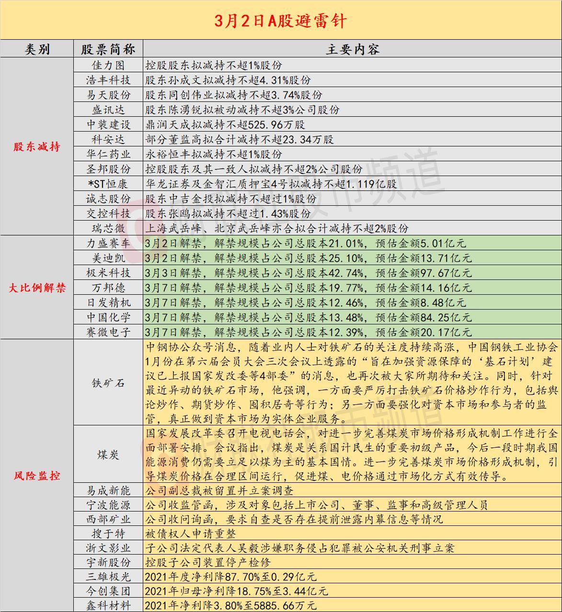Click '股东同创伟业拟减持不超3.74%股份' content
Screen dimensions: 562x612
tap(234, 95)
